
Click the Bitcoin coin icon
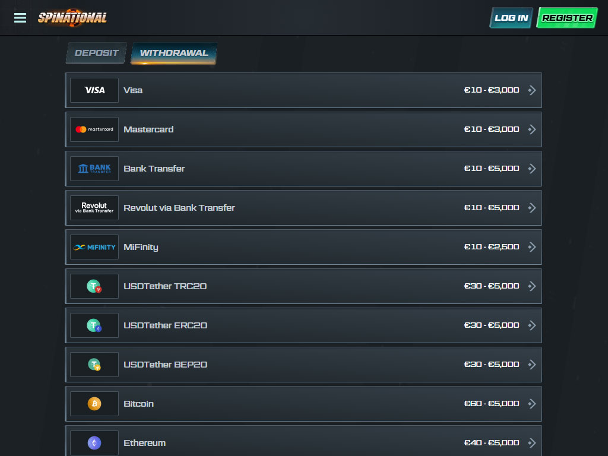(x=94, y=404)
